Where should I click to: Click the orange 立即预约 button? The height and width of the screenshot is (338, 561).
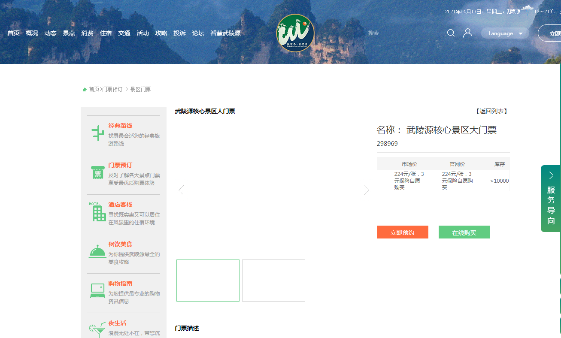click(403, 232)
